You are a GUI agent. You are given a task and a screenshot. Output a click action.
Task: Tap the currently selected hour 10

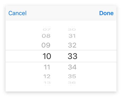point(47,56)
